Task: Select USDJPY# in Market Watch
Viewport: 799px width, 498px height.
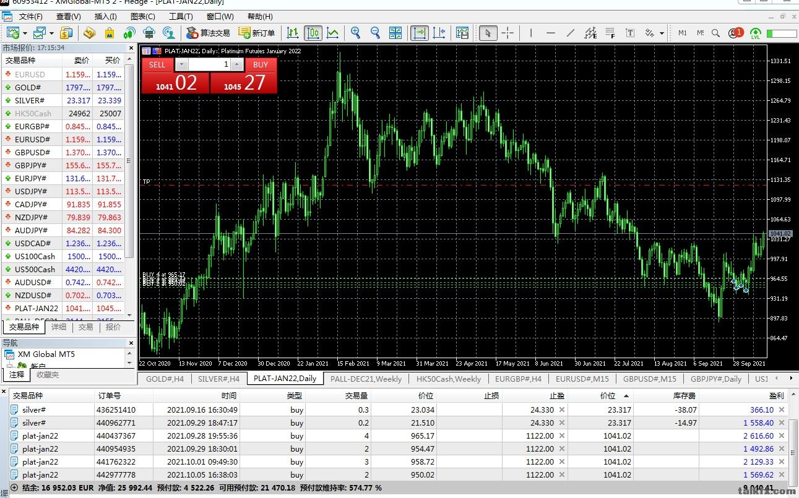Action: click(x=63, y=191)
